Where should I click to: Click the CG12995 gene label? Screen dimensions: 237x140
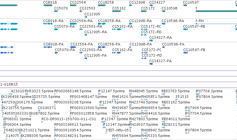pyautogui.click(x=92, y=14)
